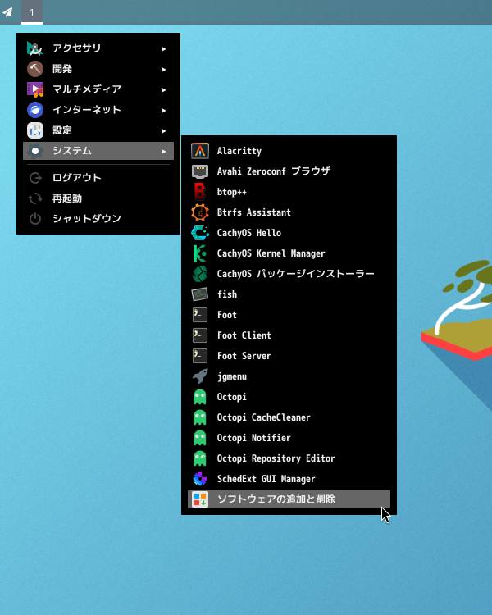Click the Avahi Zeroconf network port icon
This screenshot has width=492, height=615.
point(200,171)
